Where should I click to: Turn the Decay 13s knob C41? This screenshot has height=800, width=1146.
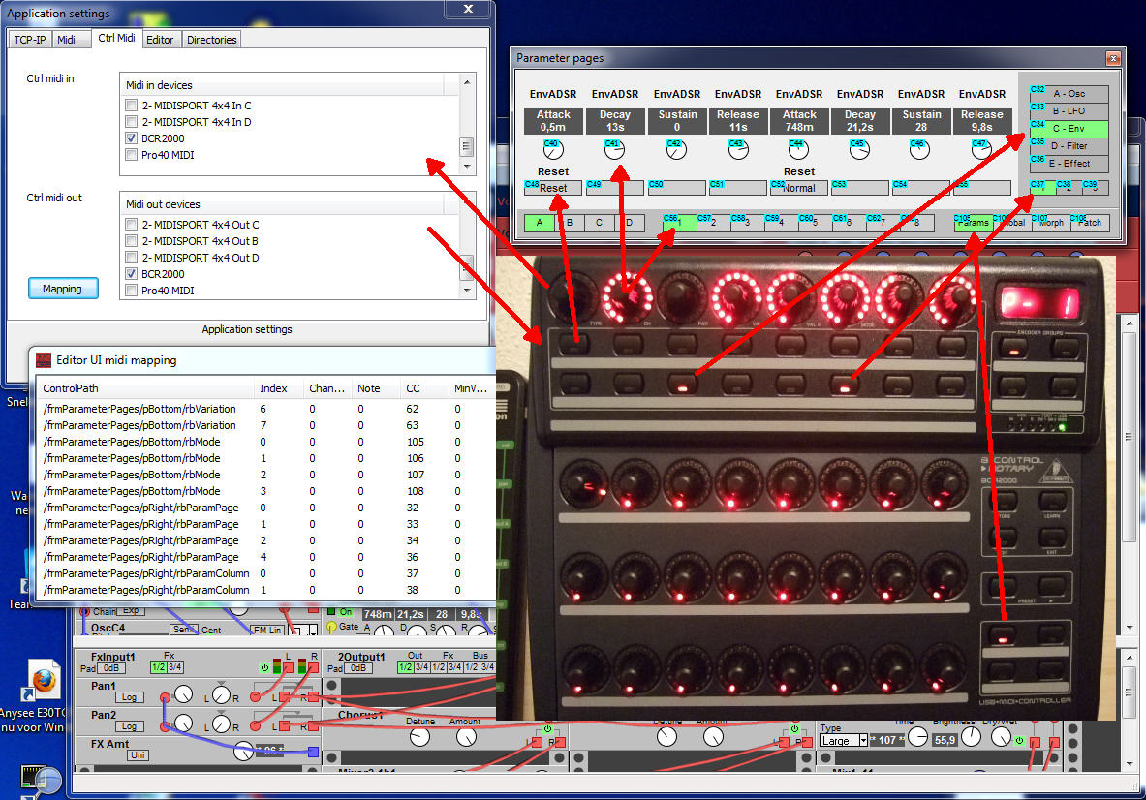coord(614,150)
